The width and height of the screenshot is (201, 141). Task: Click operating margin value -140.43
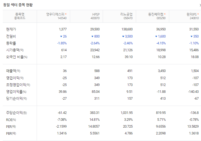click(x=193, y=92)
